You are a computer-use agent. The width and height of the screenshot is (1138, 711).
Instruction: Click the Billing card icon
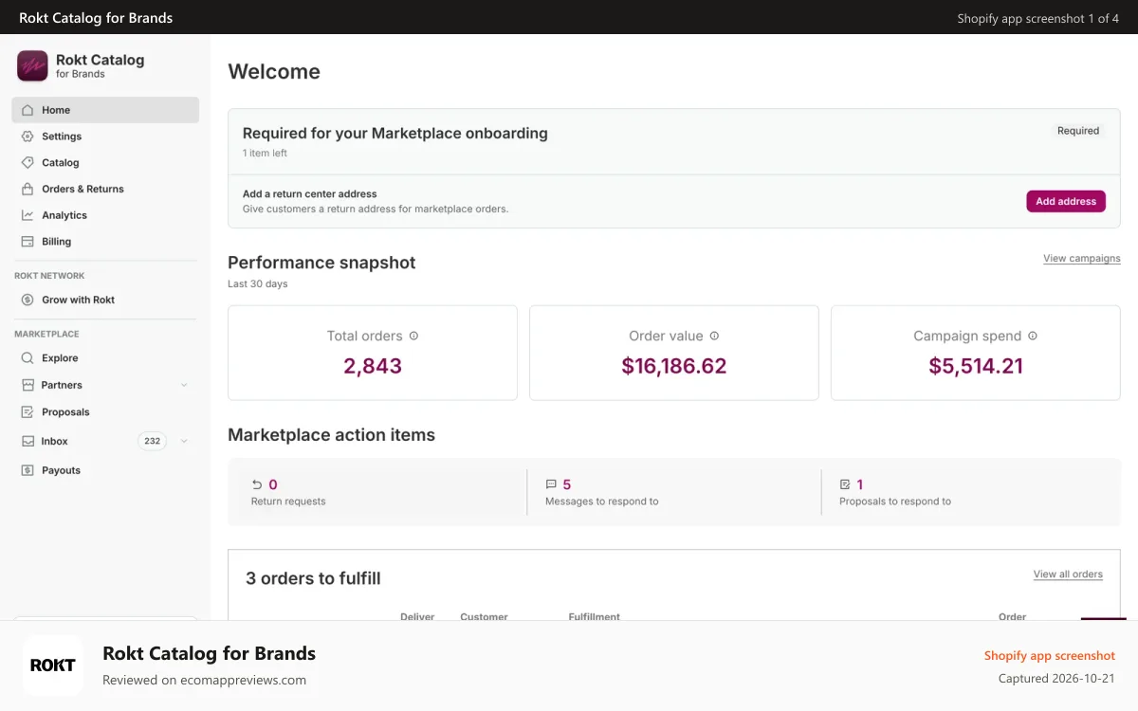click(28, 242)
